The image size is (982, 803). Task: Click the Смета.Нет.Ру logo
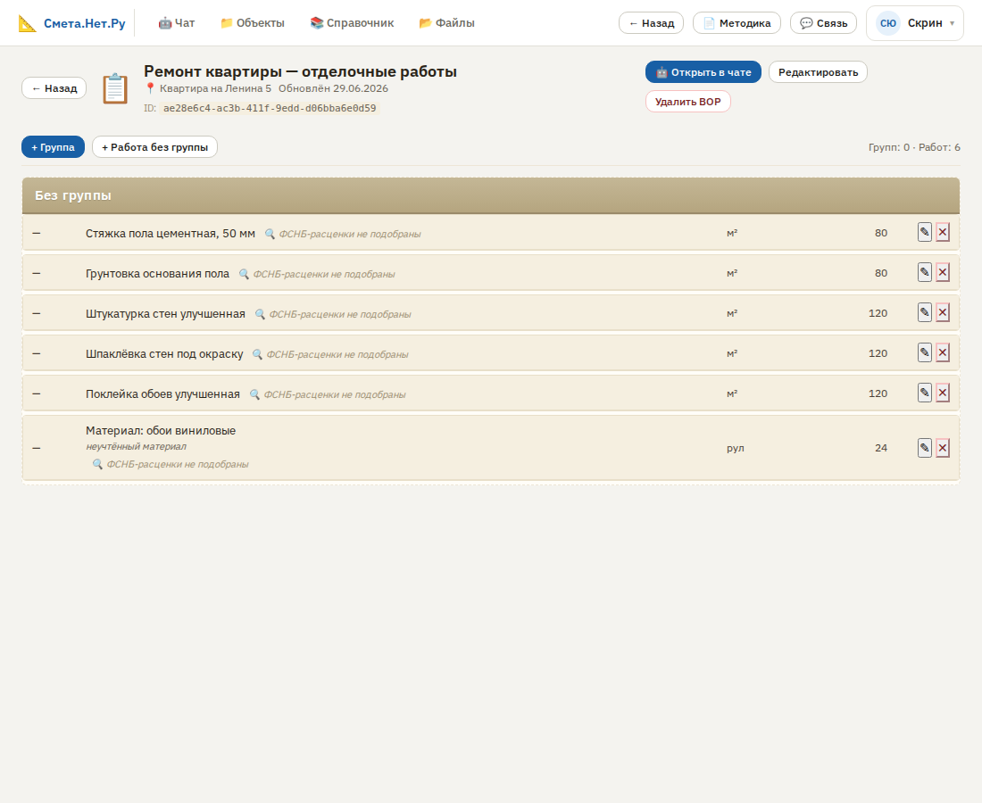point(72,23)
